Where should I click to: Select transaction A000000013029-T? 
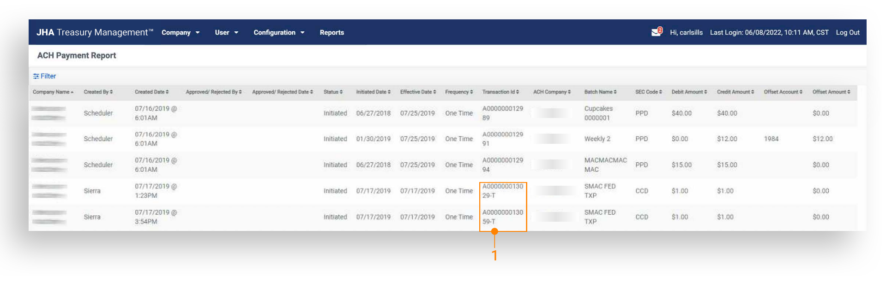502,191
